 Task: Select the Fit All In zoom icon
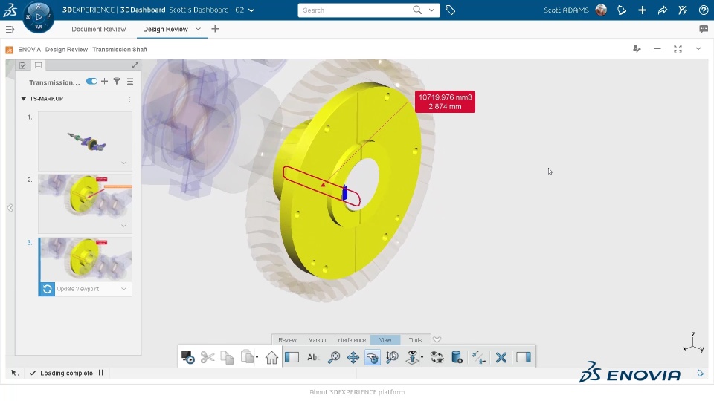[x=334, y=357]
